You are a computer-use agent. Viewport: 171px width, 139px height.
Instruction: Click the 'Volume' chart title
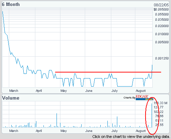pyautogui.click(x=11, y=98)
